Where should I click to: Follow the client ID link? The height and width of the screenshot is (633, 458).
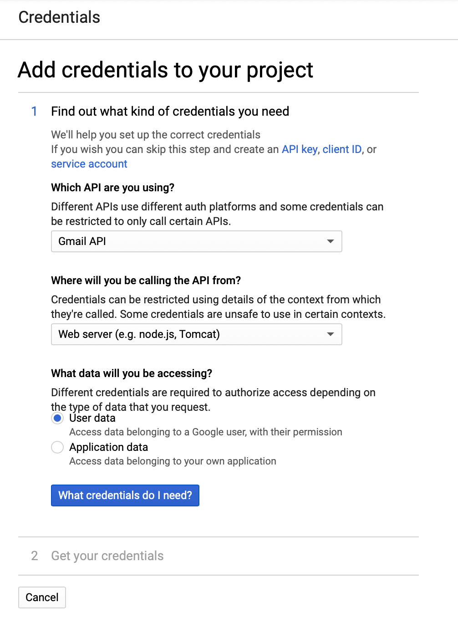click(x=342, y=149)
